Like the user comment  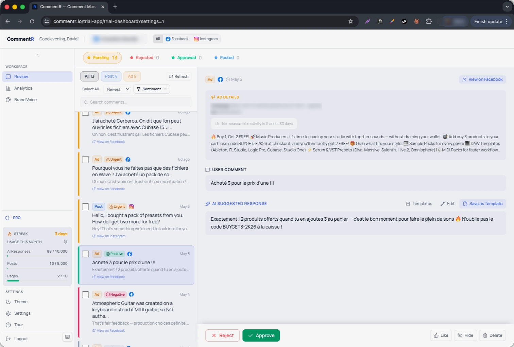click(441, 335)
